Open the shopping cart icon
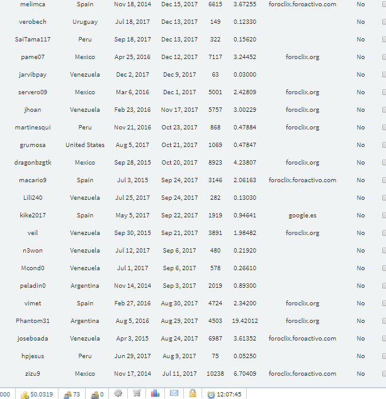This screenshot has width=386, height=399. click(x=137, y=393)
